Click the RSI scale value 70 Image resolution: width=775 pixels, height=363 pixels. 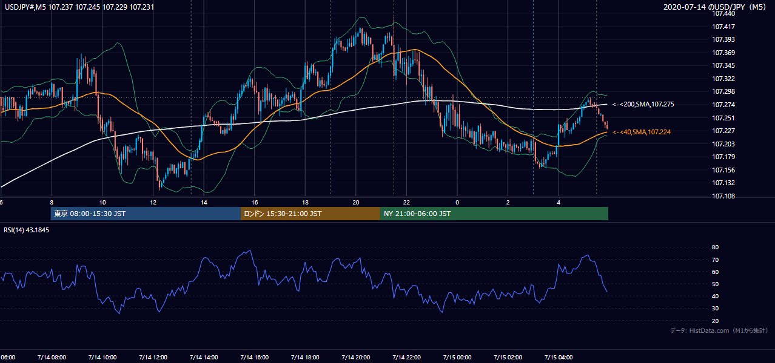tap(715, 260)
